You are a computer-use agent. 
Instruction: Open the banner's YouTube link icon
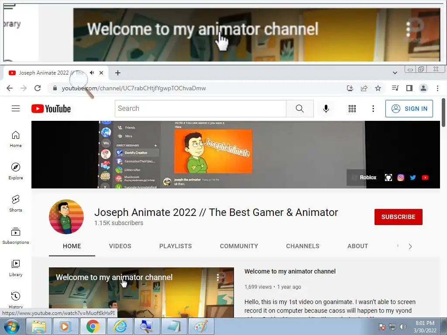(425, 178)
